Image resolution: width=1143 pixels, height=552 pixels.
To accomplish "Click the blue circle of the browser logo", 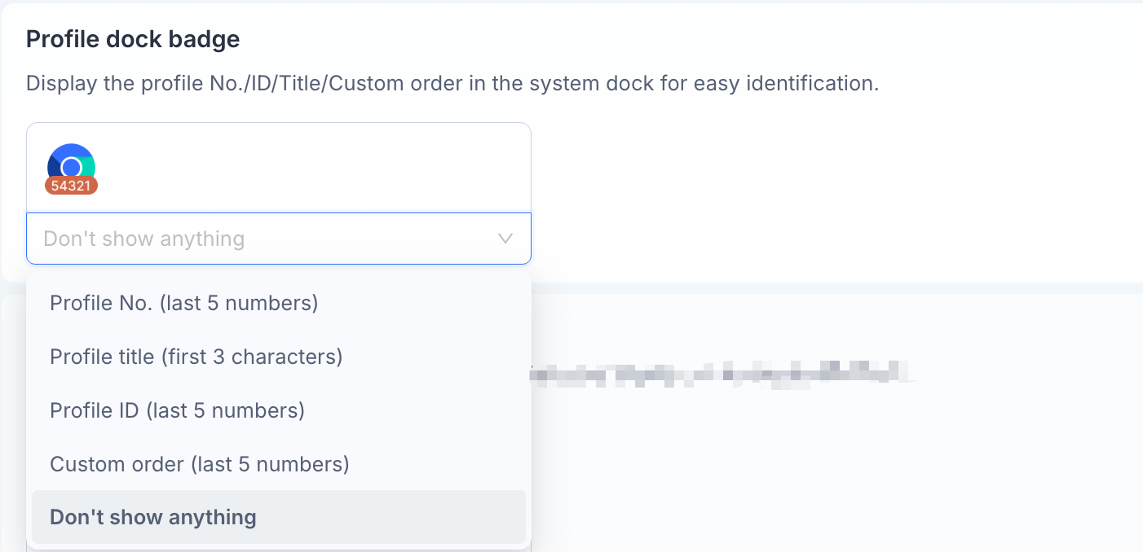I will pos(71,168).
